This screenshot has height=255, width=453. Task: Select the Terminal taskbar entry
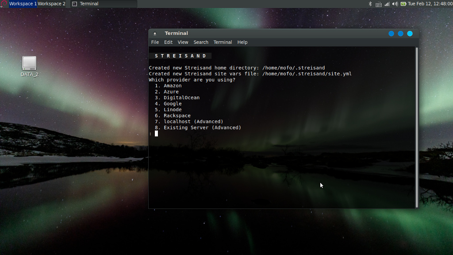(104, 4)
